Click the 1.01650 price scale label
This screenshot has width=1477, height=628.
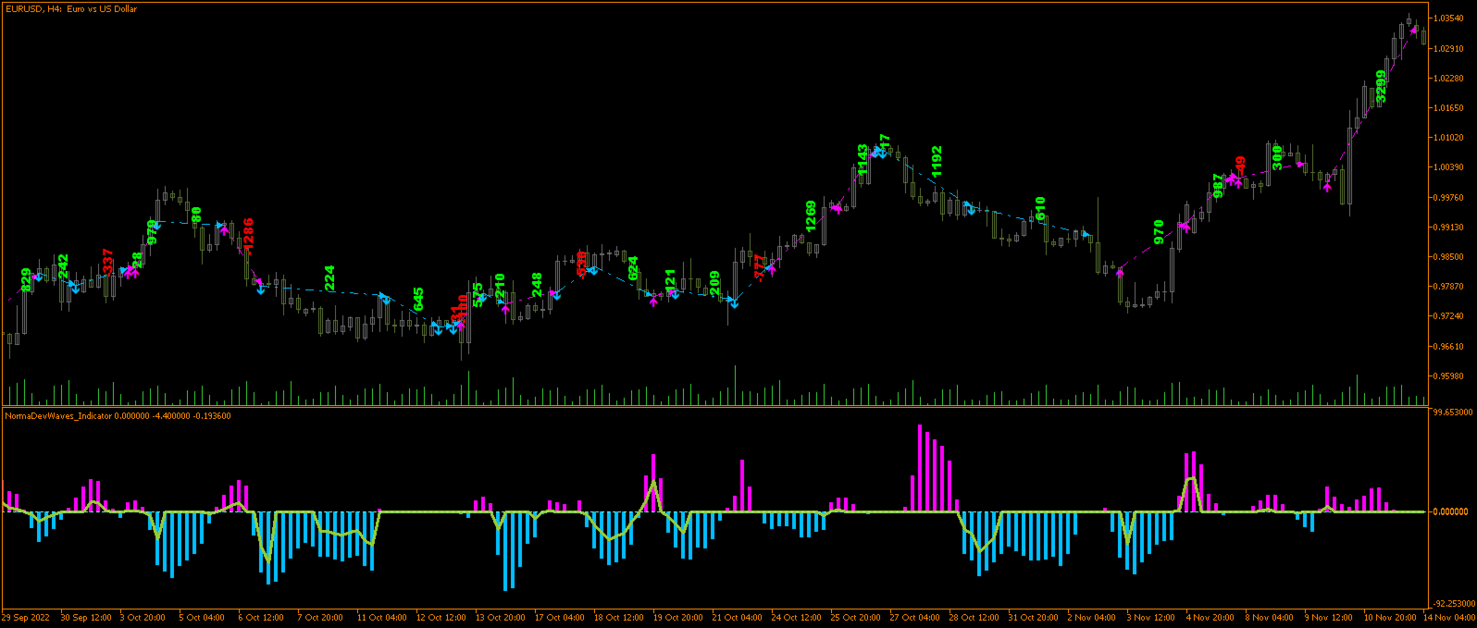point(1450,107)
